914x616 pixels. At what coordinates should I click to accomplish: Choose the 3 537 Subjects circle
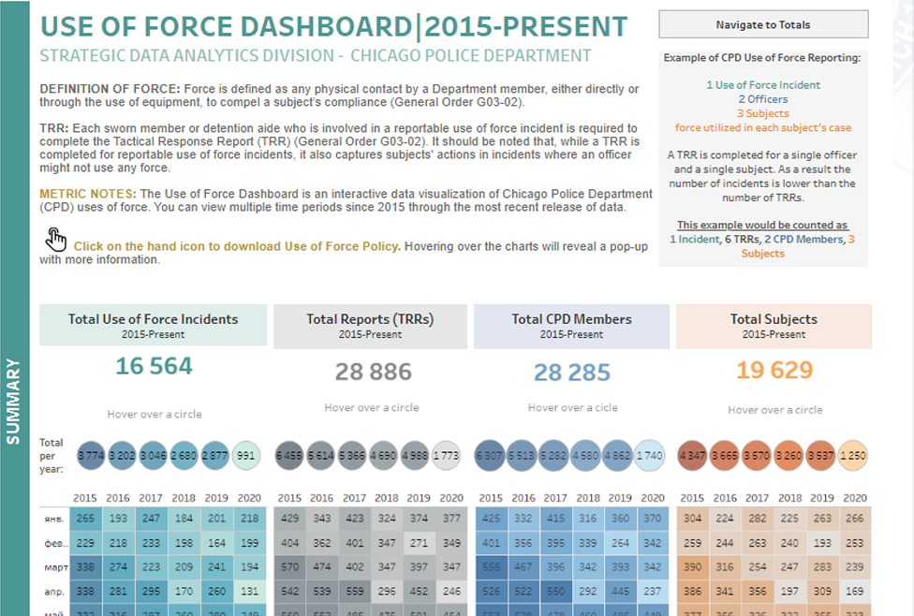tap(820, 456)
